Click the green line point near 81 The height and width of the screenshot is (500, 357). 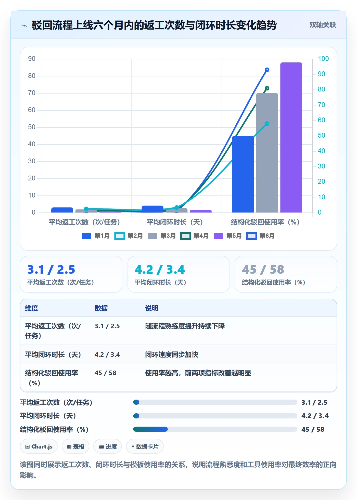[267, 88]
